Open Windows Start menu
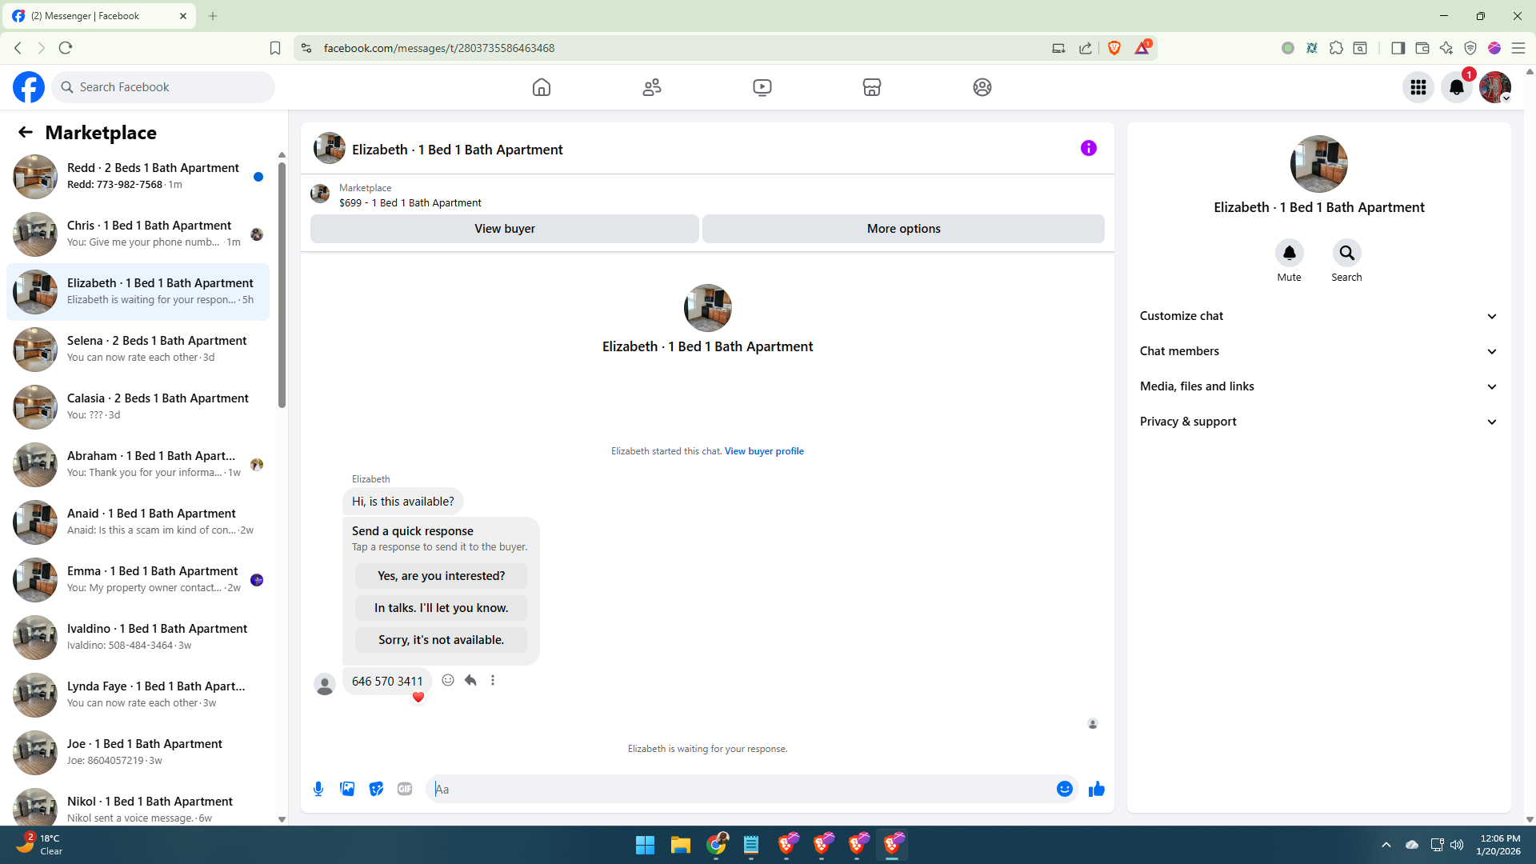Screen dimensions: 1536x864 (x=645, y=845)
